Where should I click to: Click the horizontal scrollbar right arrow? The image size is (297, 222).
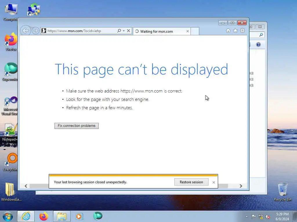(241, 186)
